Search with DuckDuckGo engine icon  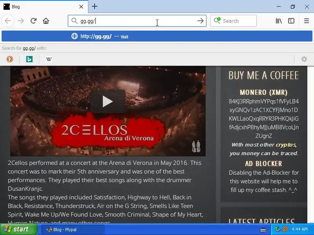[x=9, y=59]
